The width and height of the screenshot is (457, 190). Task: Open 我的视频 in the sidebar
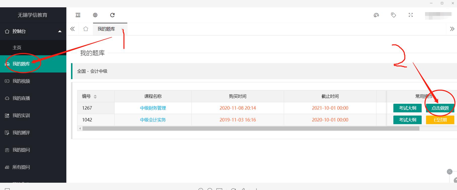[33, 81]
